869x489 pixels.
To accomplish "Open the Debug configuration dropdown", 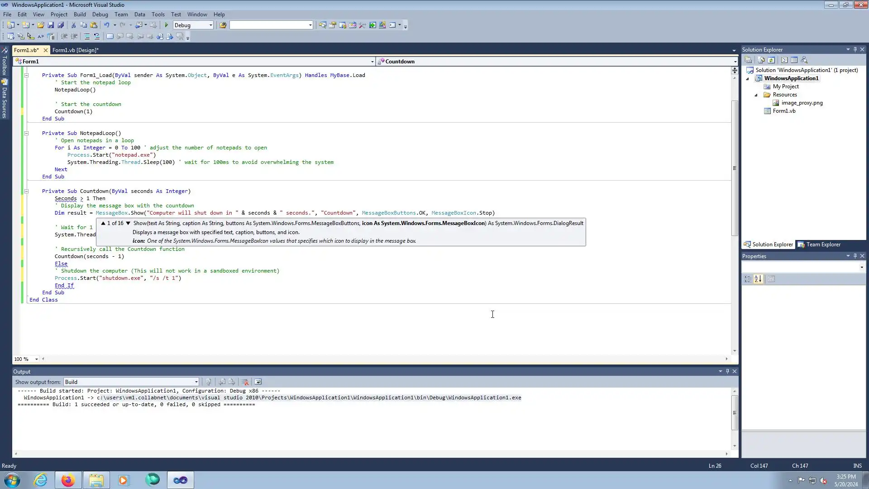I will point(210,25).
